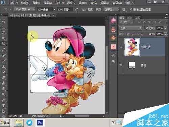Click the Photoshop taskbar button
Viewport: 169px width, 127px height.
40,123
